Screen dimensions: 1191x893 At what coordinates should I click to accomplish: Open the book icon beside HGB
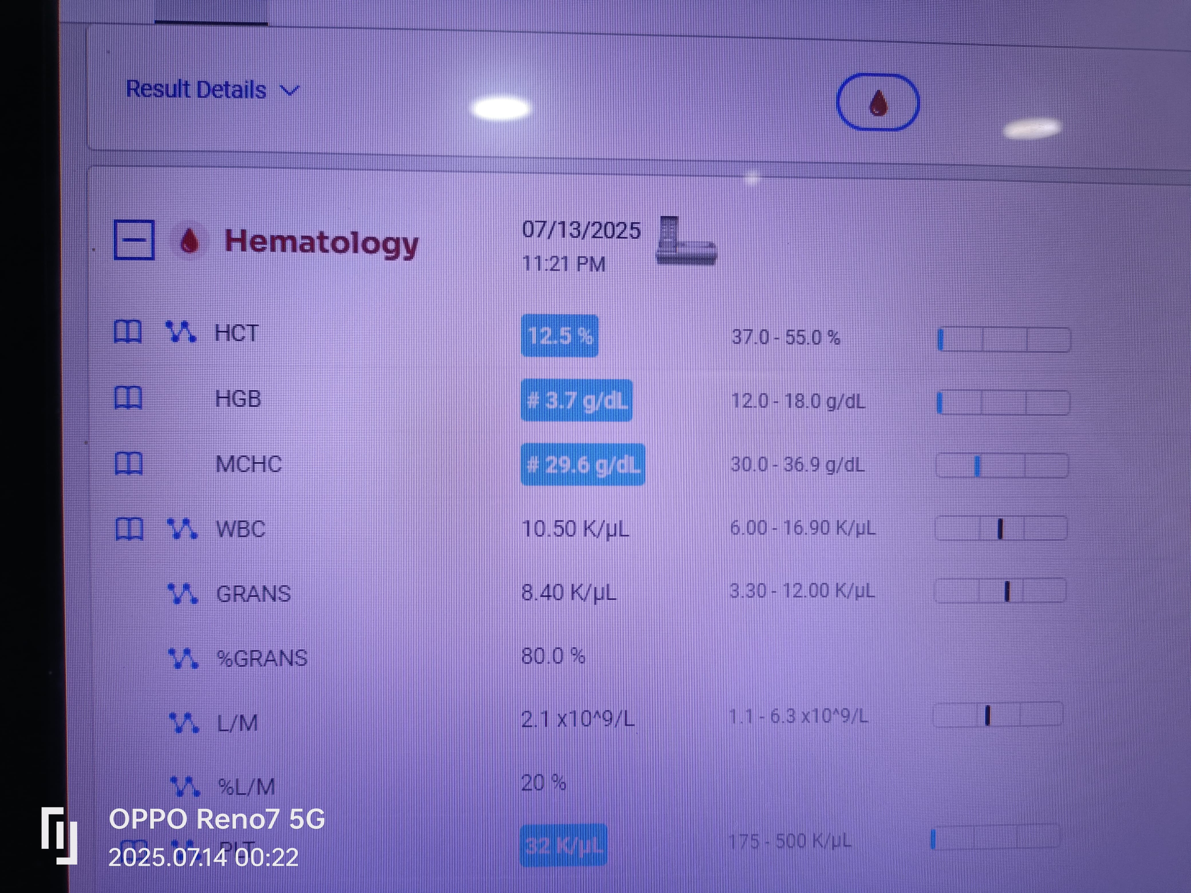(x=128, y=398)
